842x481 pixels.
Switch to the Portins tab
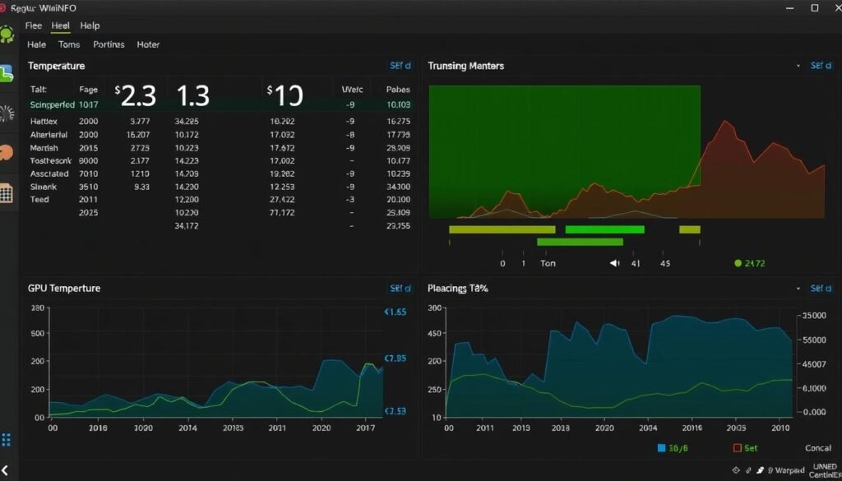pos(108,44)
